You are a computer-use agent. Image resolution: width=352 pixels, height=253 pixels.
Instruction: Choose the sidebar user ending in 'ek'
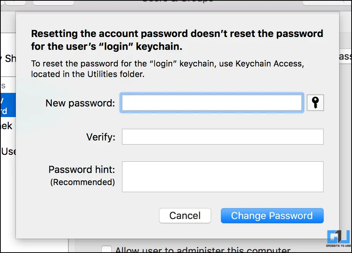[6, 126]
